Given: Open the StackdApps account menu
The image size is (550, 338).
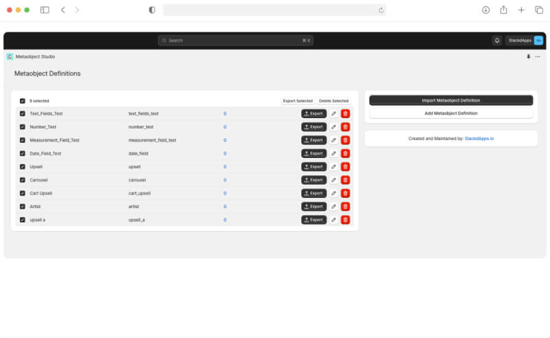Looking at the screenshot, I should [525, 41].
